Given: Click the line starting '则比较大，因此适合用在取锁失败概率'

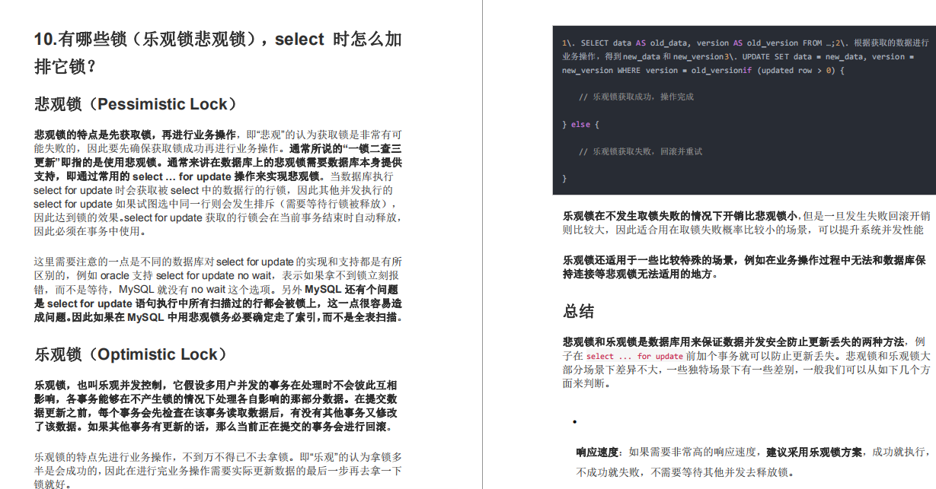Looking at the screenshot, I should click(743, 230).
